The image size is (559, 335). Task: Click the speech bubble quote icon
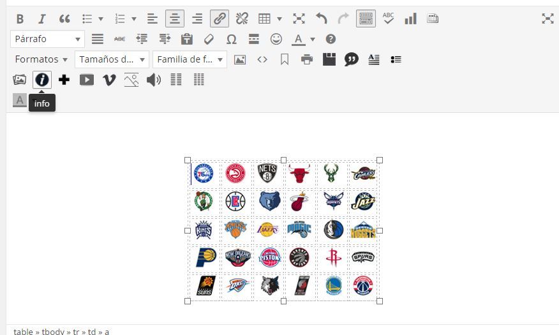click(x=351, y=59)
